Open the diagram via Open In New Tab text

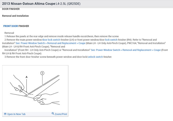point(16,114)
